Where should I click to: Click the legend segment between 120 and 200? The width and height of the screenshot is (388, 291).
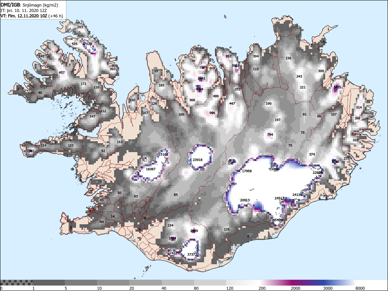pos(242,282)
